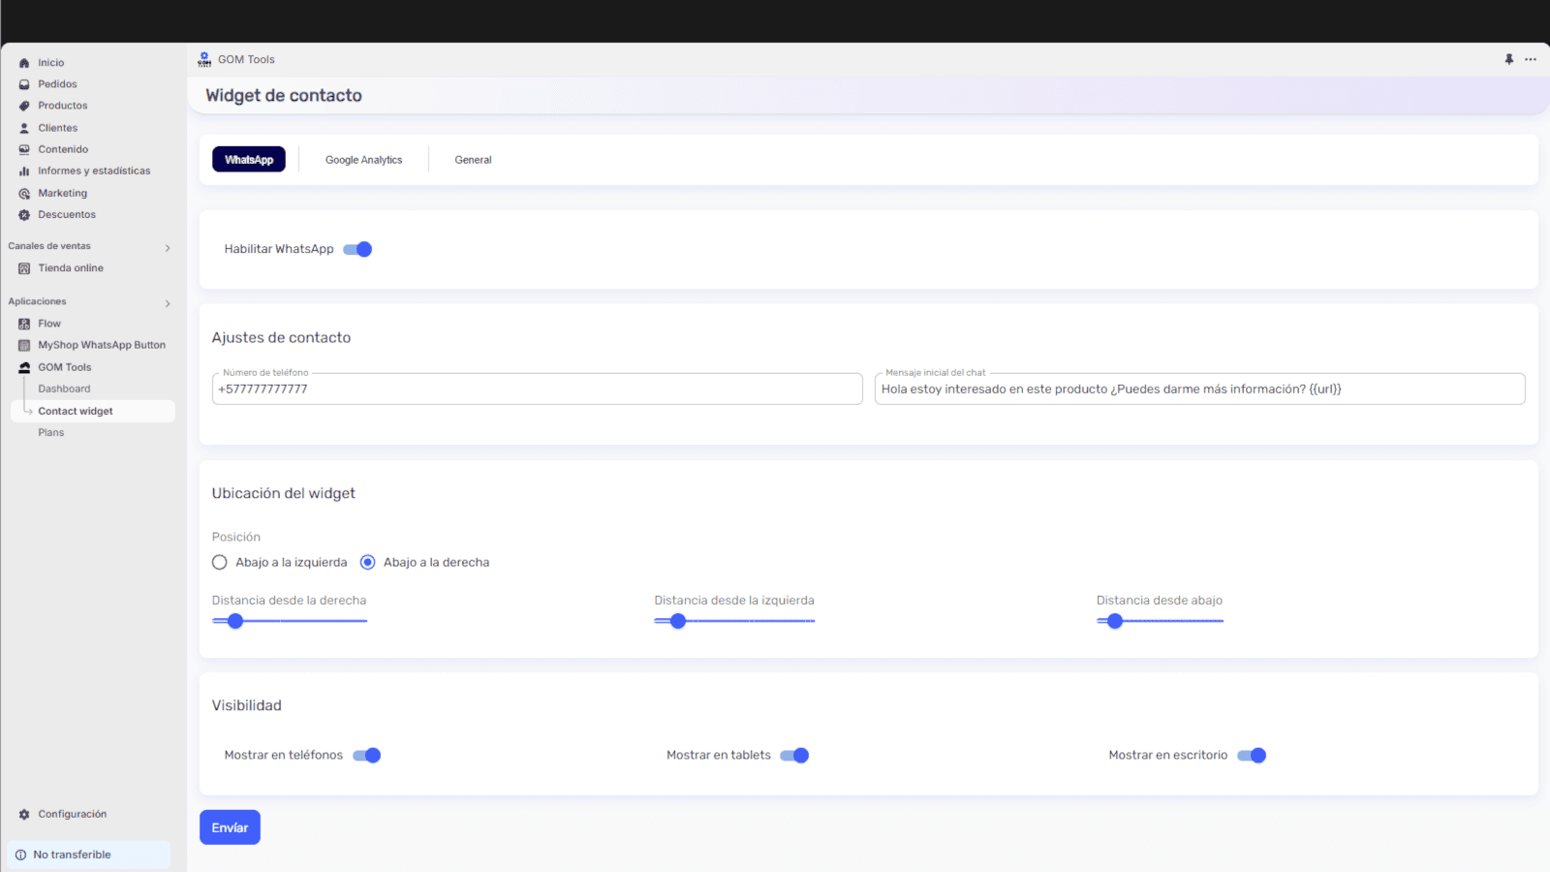Open Informes y estadísticas chart icon
Viewport: 1550px width, 872px height.
(24, 171)
